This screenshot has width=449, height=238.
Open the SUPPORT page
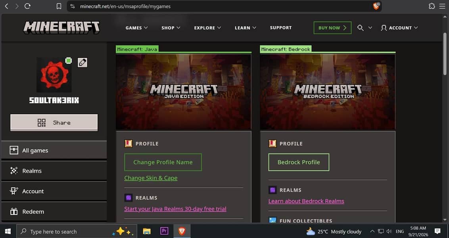click(x=281, y=28)
